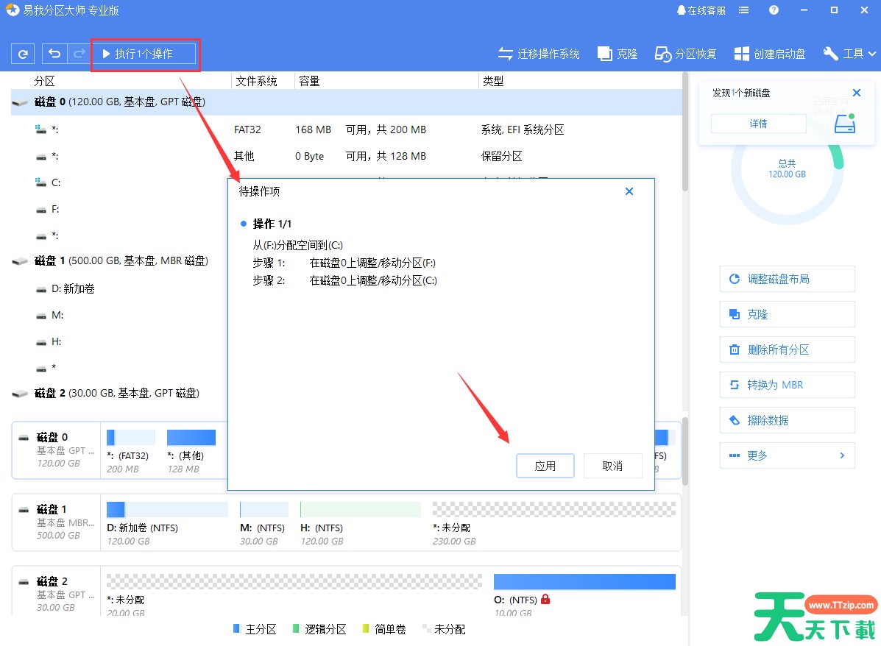Viewport: 881px width, 646px height.
Task: Expand the 更多 options in right panel
Action: (x=787, y=455)
